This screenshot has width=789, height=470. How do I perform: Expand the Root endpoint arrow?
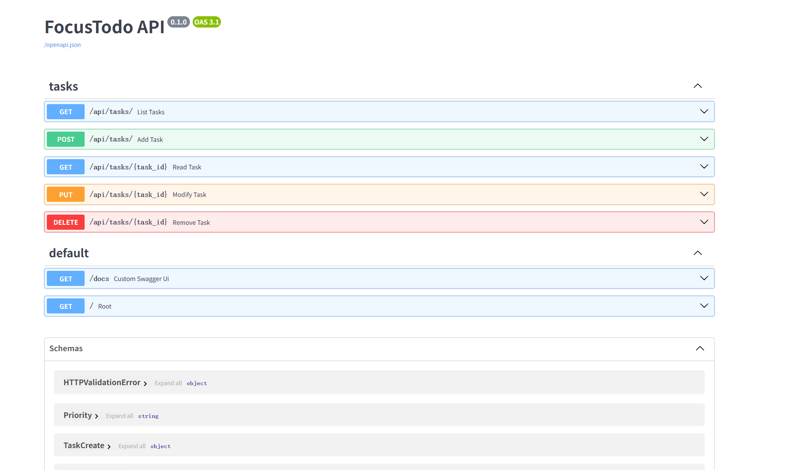(x=704, y=306)
